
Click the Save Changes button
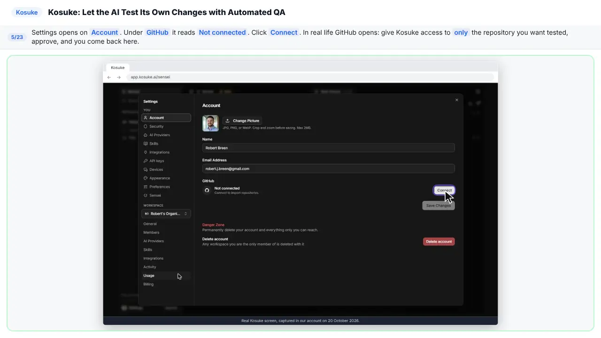coord(439,206)
